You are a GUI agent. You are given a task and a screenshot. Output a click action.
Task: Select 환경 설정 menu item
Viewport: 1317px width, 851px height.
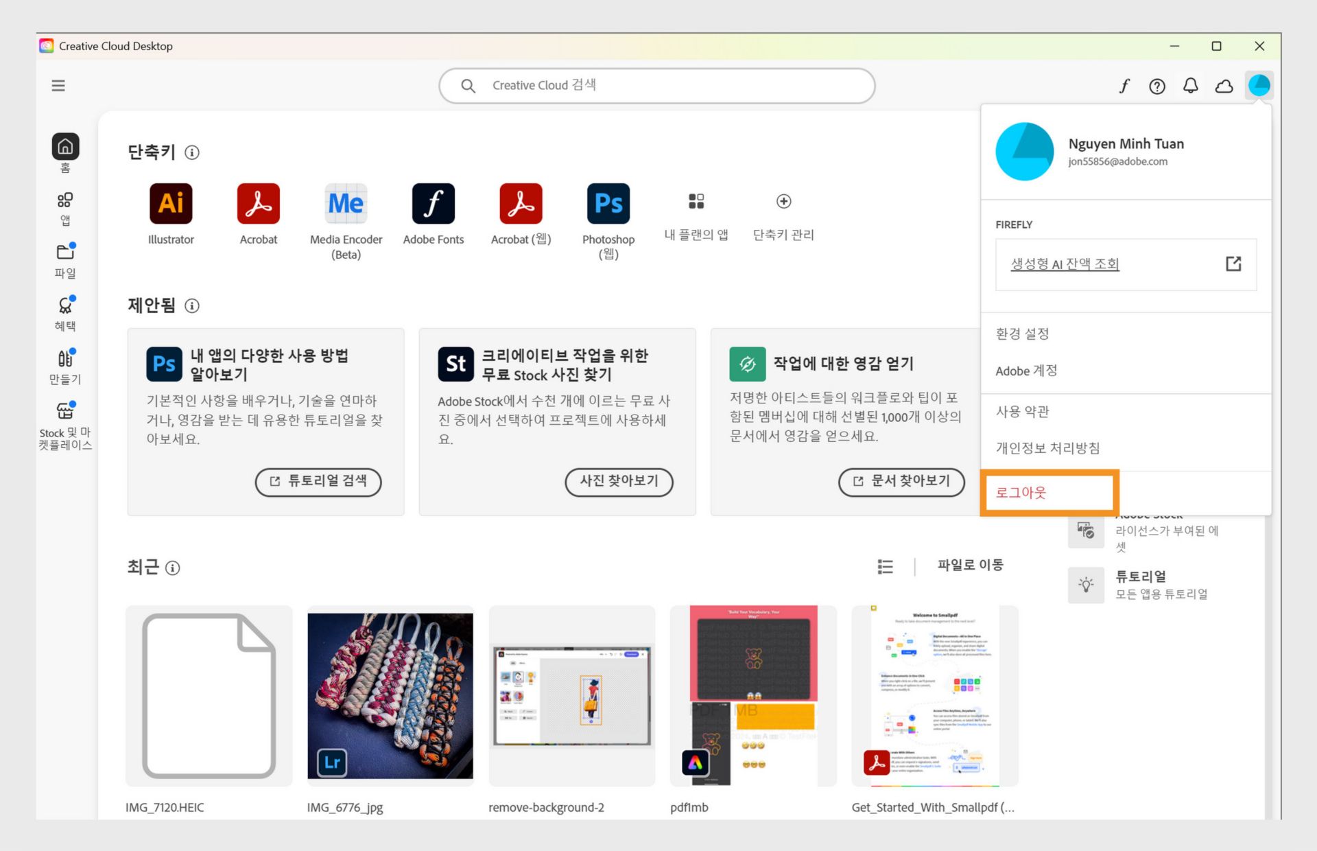coord(1022,334)
